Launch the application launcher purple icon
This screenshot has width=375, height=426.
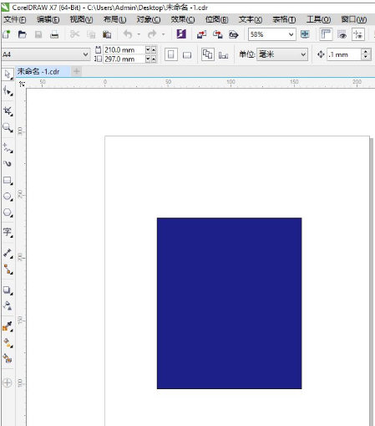tap(181, 34)
